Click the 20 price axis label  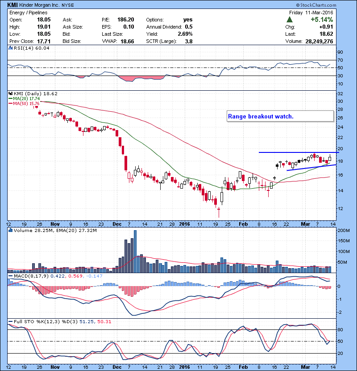pos(340,148)
